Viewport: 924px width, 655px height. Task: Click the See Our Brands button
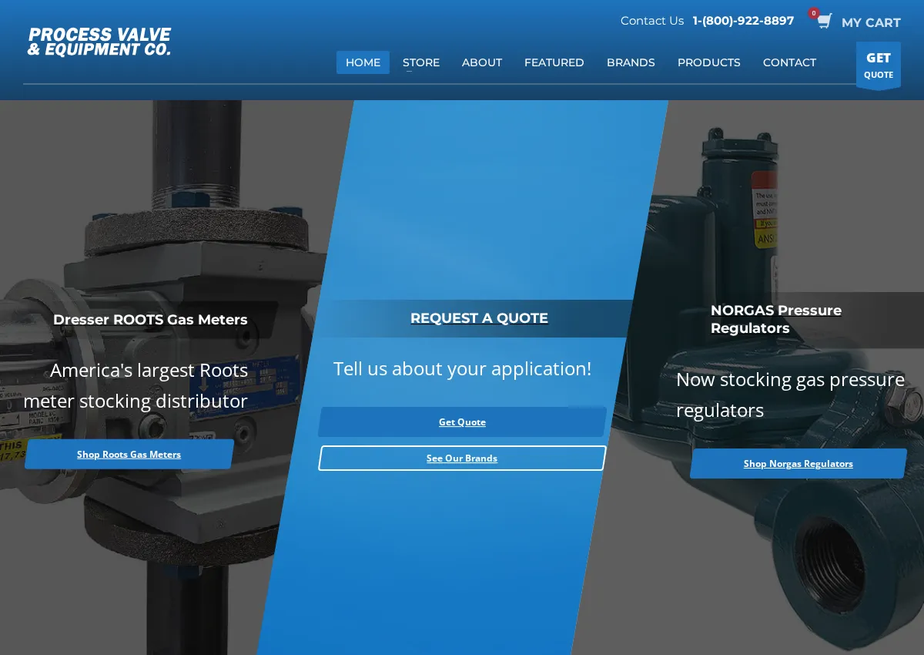(462, 458)
